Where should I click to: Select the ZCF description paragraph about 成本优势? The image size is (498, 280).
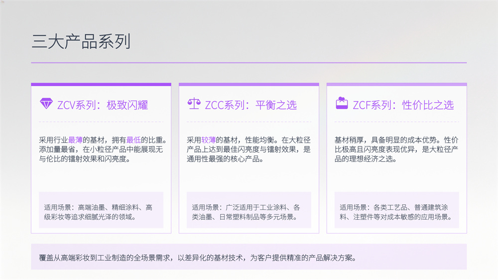pyautogui.click(x=396, y=149)
